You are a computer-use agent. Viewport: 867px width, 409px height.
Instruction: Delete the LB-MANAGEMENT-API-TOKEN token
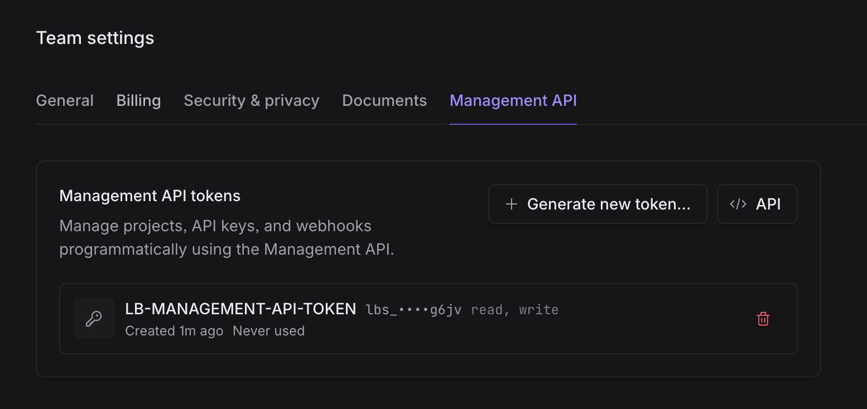click(x=763, y=319)
